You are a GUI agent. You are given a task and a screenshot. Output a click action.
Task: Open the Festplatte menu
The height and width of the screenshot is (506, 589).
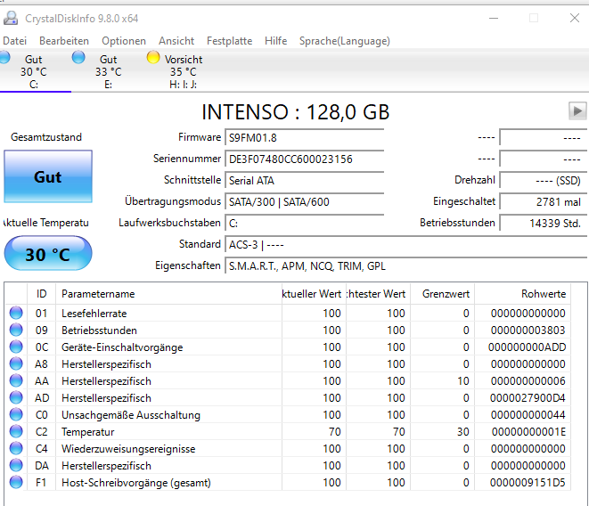tap(230, 41)
